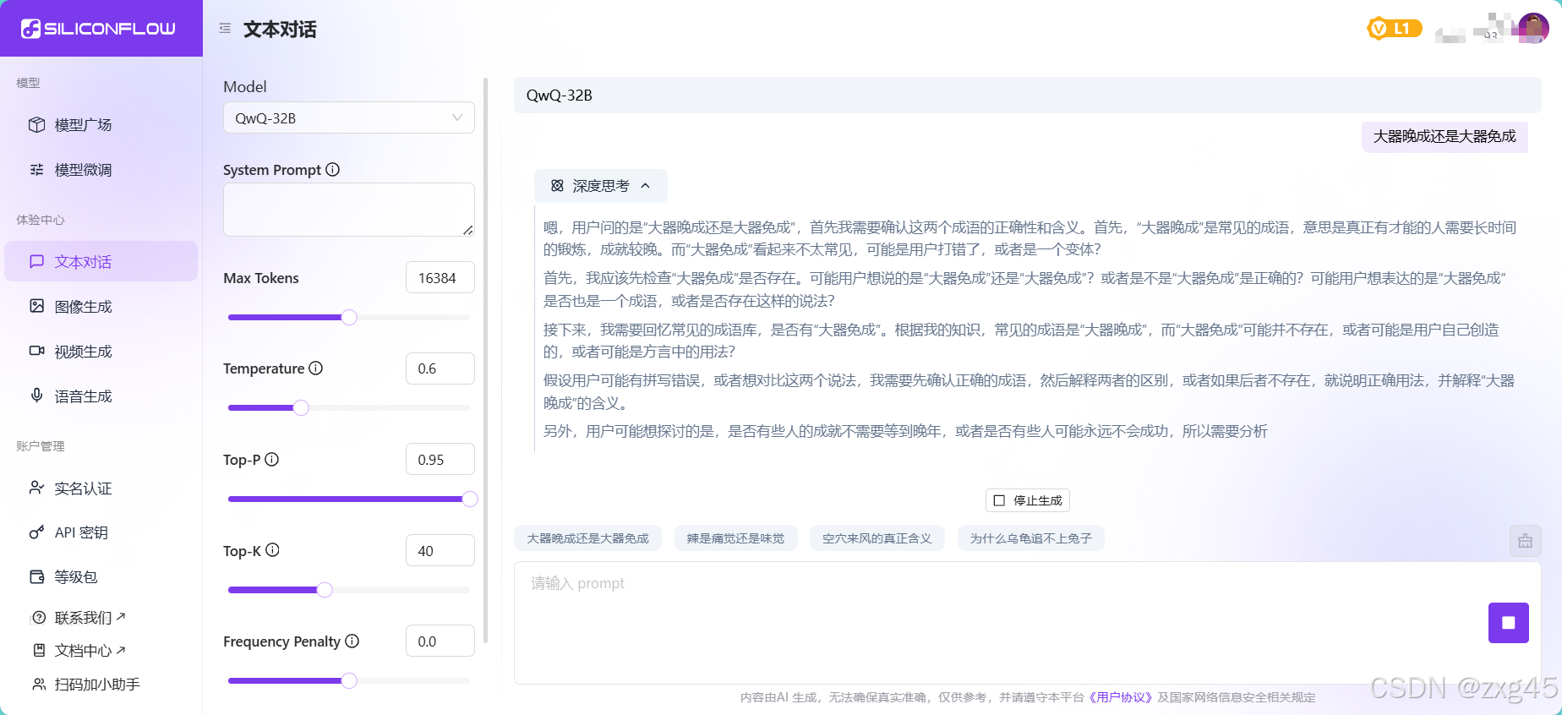Click the Frequency Penalty value field

(440, 641)
